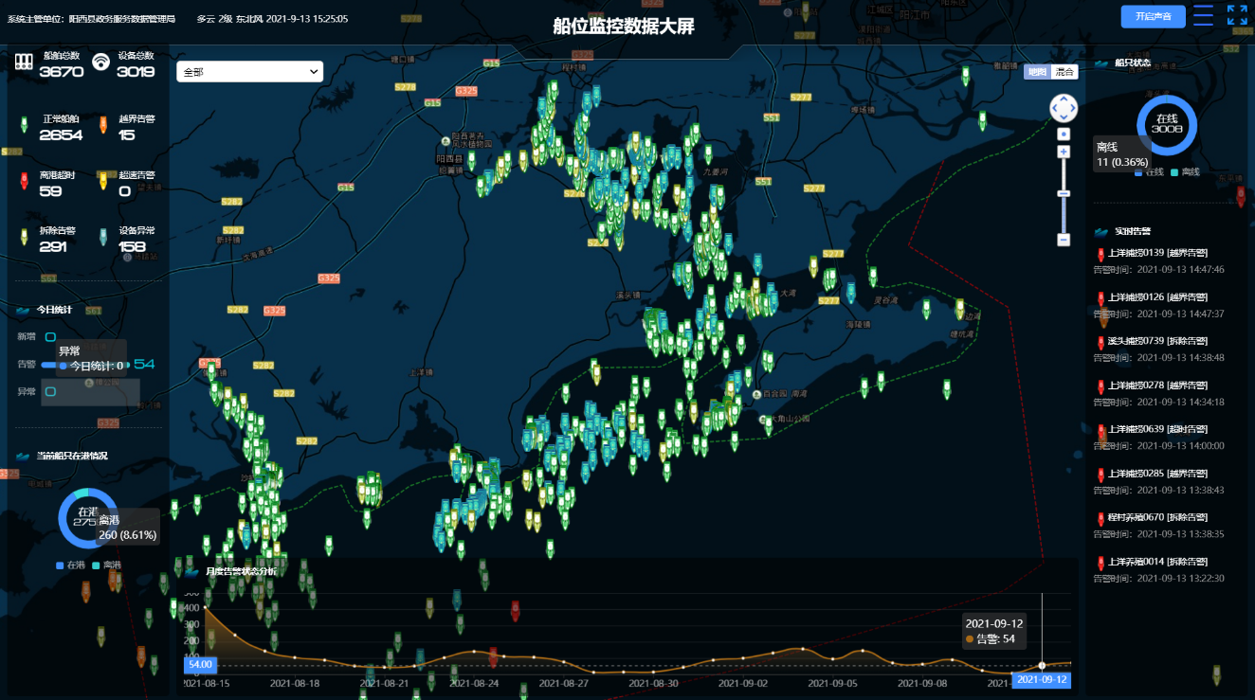
Task: Switch map to 混合 hybrid view tab
Action: coord(1064,72)
